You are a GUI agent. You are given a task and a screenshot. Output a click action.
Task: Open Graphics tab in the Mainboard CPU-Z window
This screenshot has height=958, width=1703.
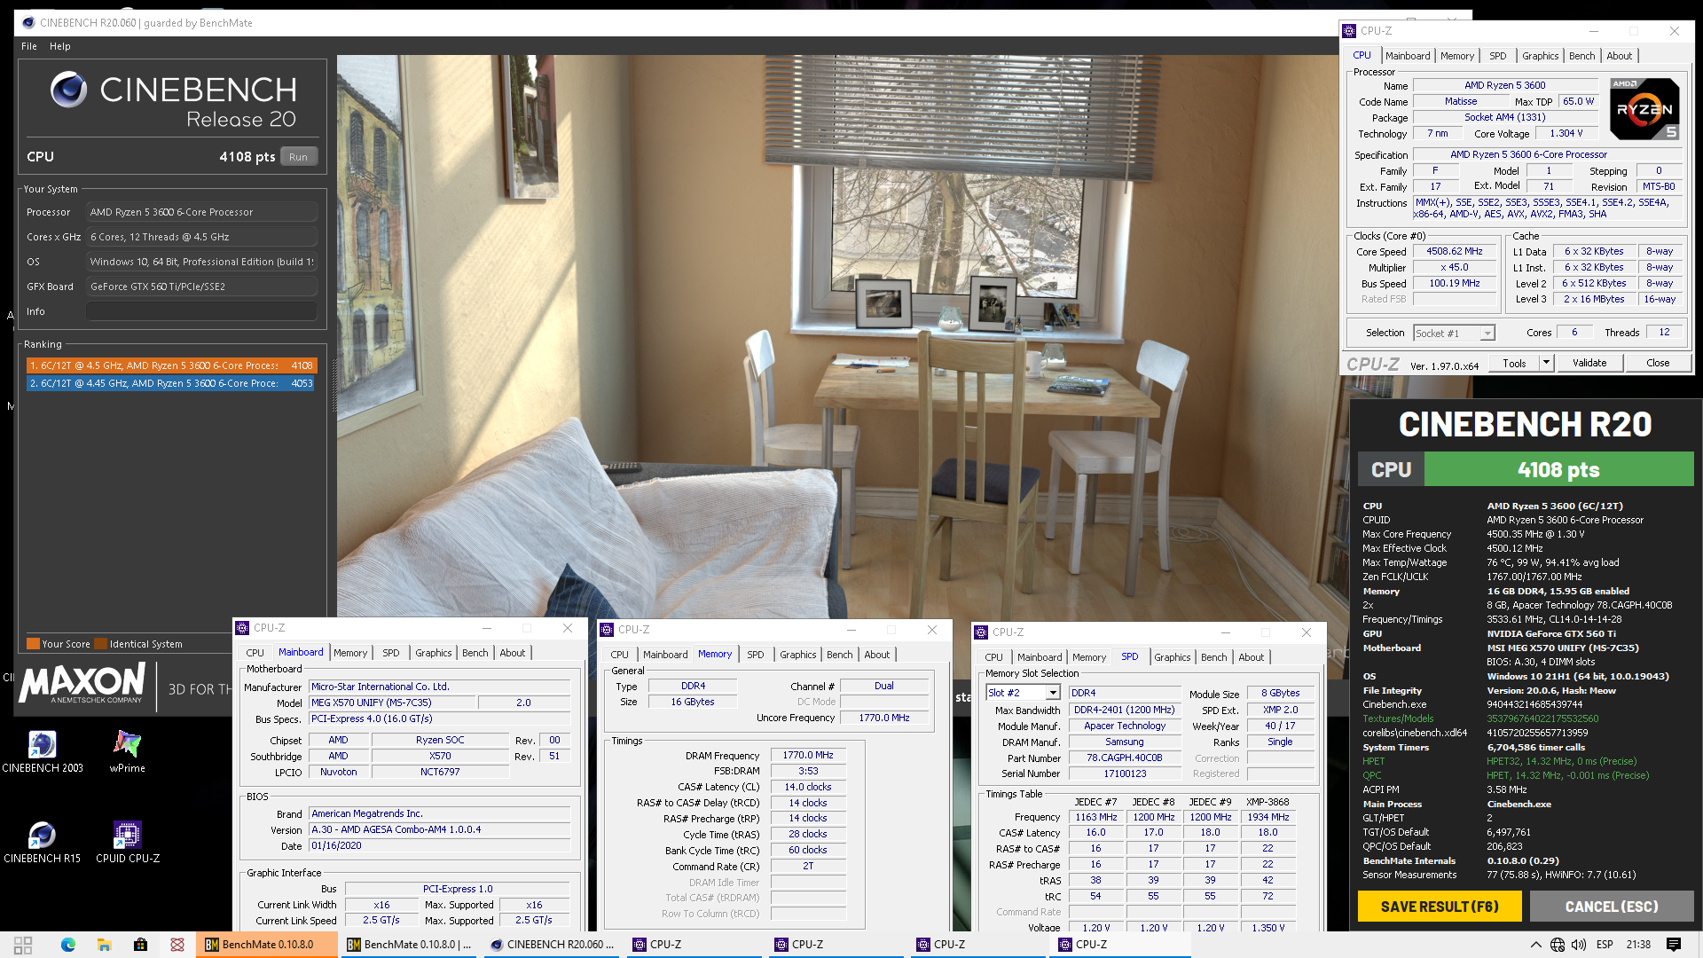(434, 653)
